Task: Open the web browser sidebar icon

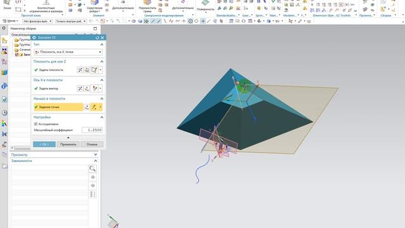Action: pos(4,99)
